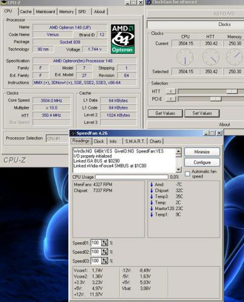
Task: Click the Package value Socket 939
Action: (x=70, y=42)
